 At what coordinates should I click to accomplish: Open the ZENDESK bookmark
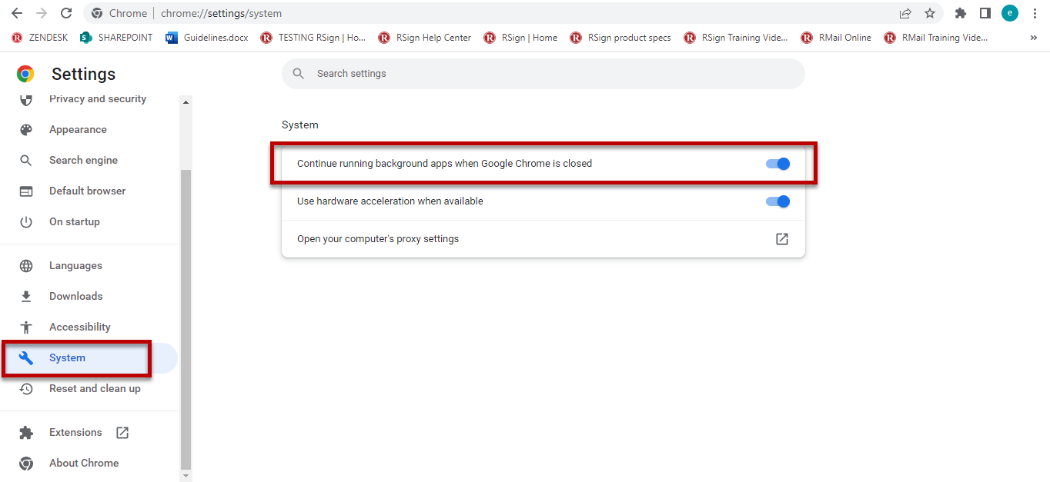point(40,38)
